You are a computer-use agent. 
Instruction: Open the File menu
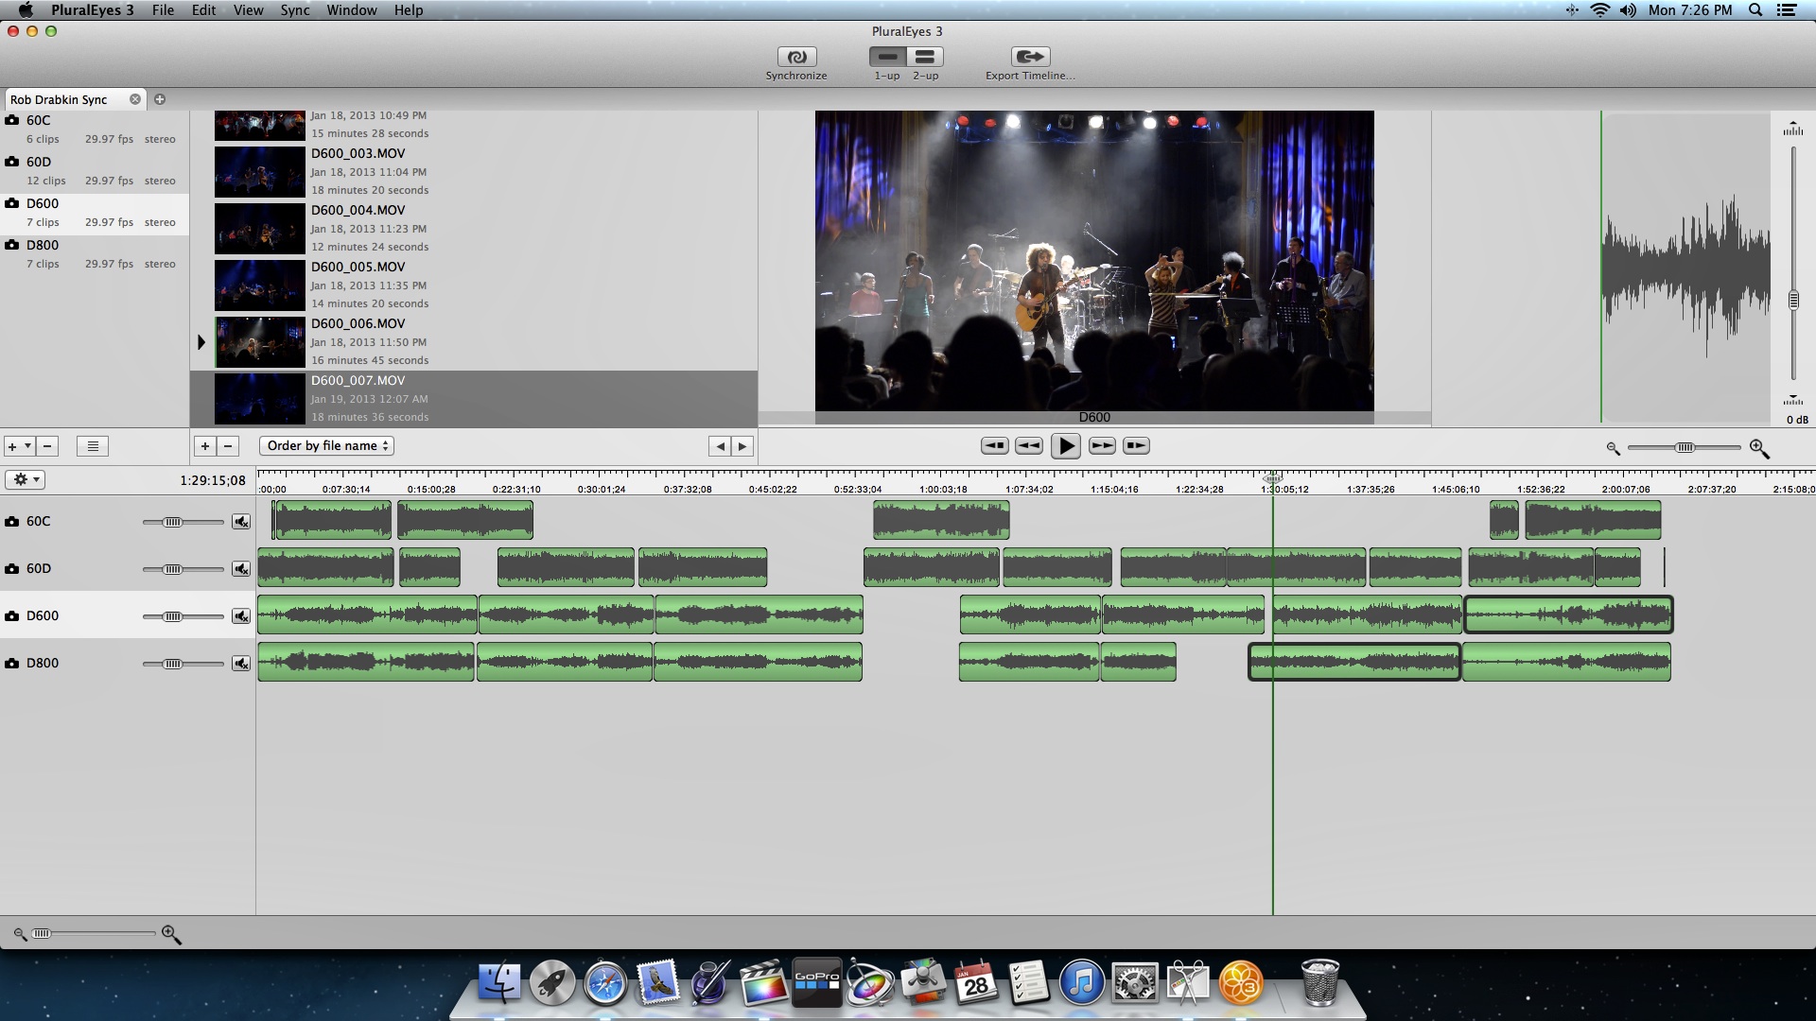click(x=163, y=9)
